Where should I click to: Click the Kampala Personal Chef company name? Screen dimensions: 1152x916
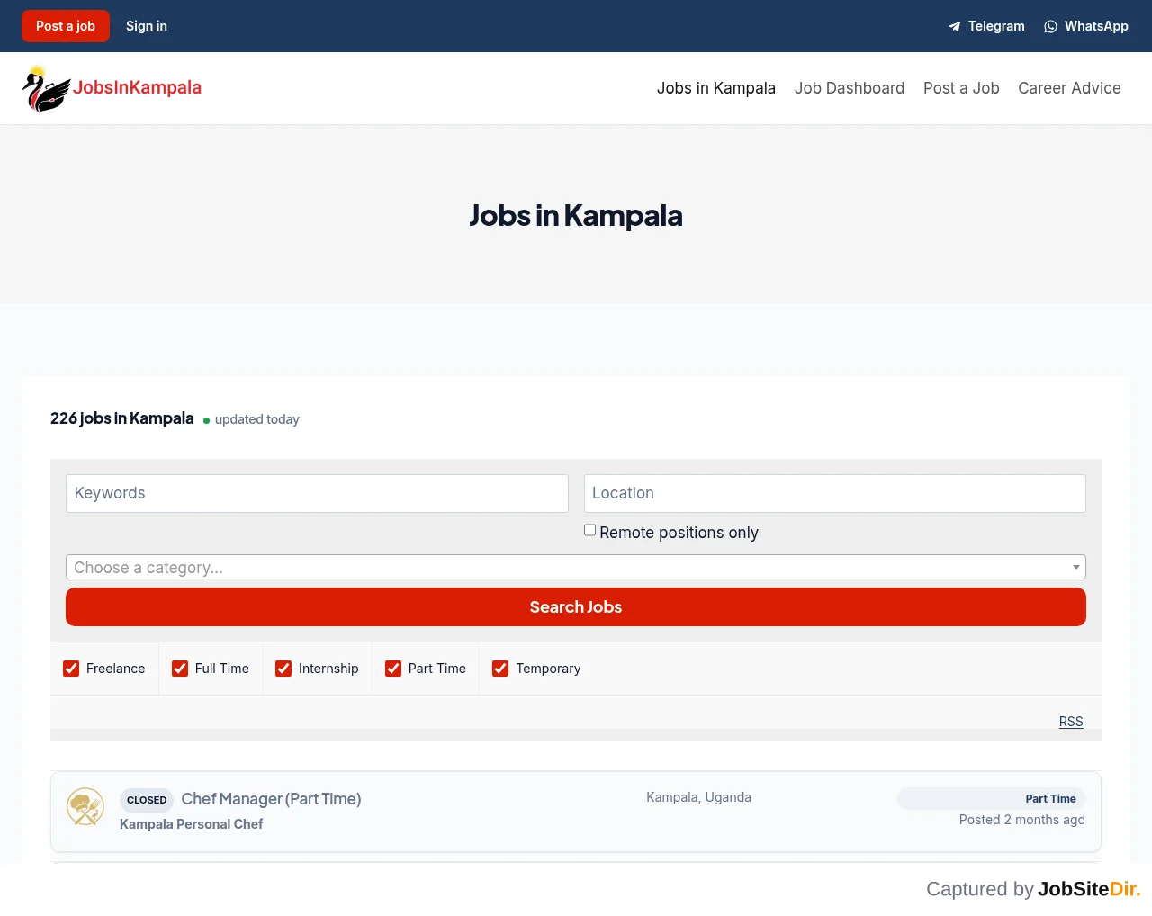pos(192,824)
